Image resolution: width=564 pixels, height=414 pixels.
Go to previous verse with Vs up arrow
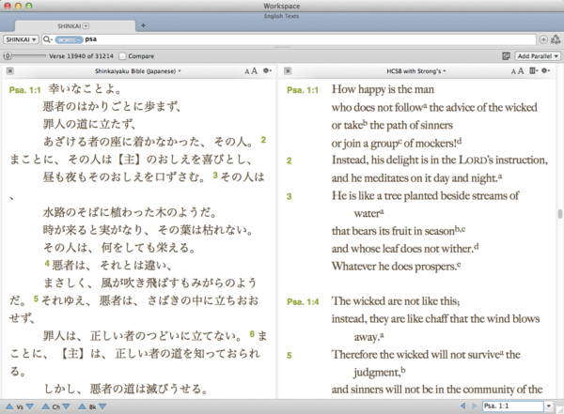9,406
